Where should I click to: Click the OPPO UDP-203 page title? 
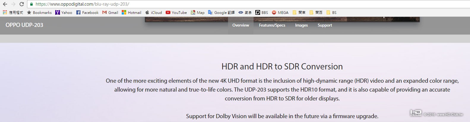(x=24, y=25)
